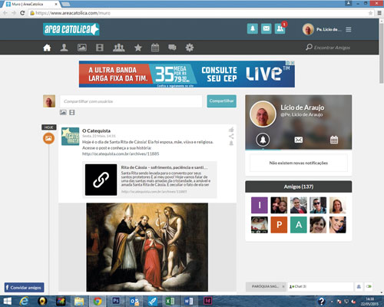The height and width of the screenshot is (307, 384).
Task: Open the O Catequista post avatar
Action: click(71, 137)
